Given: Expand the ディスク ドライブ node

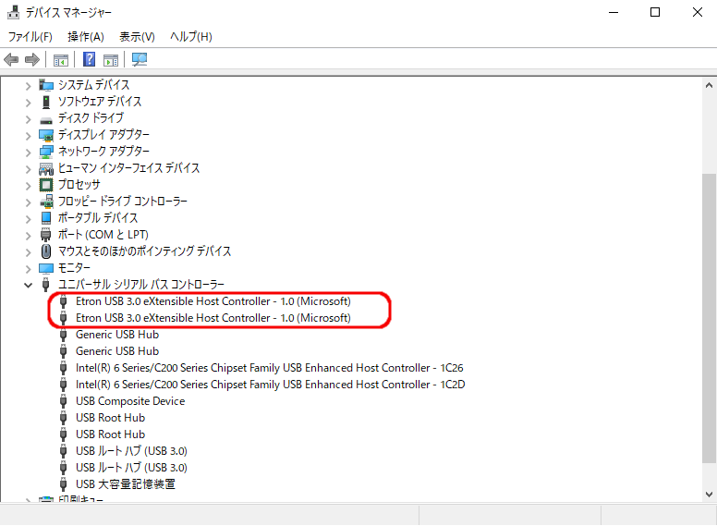Looking at the screenshot, I should (28, 119).
